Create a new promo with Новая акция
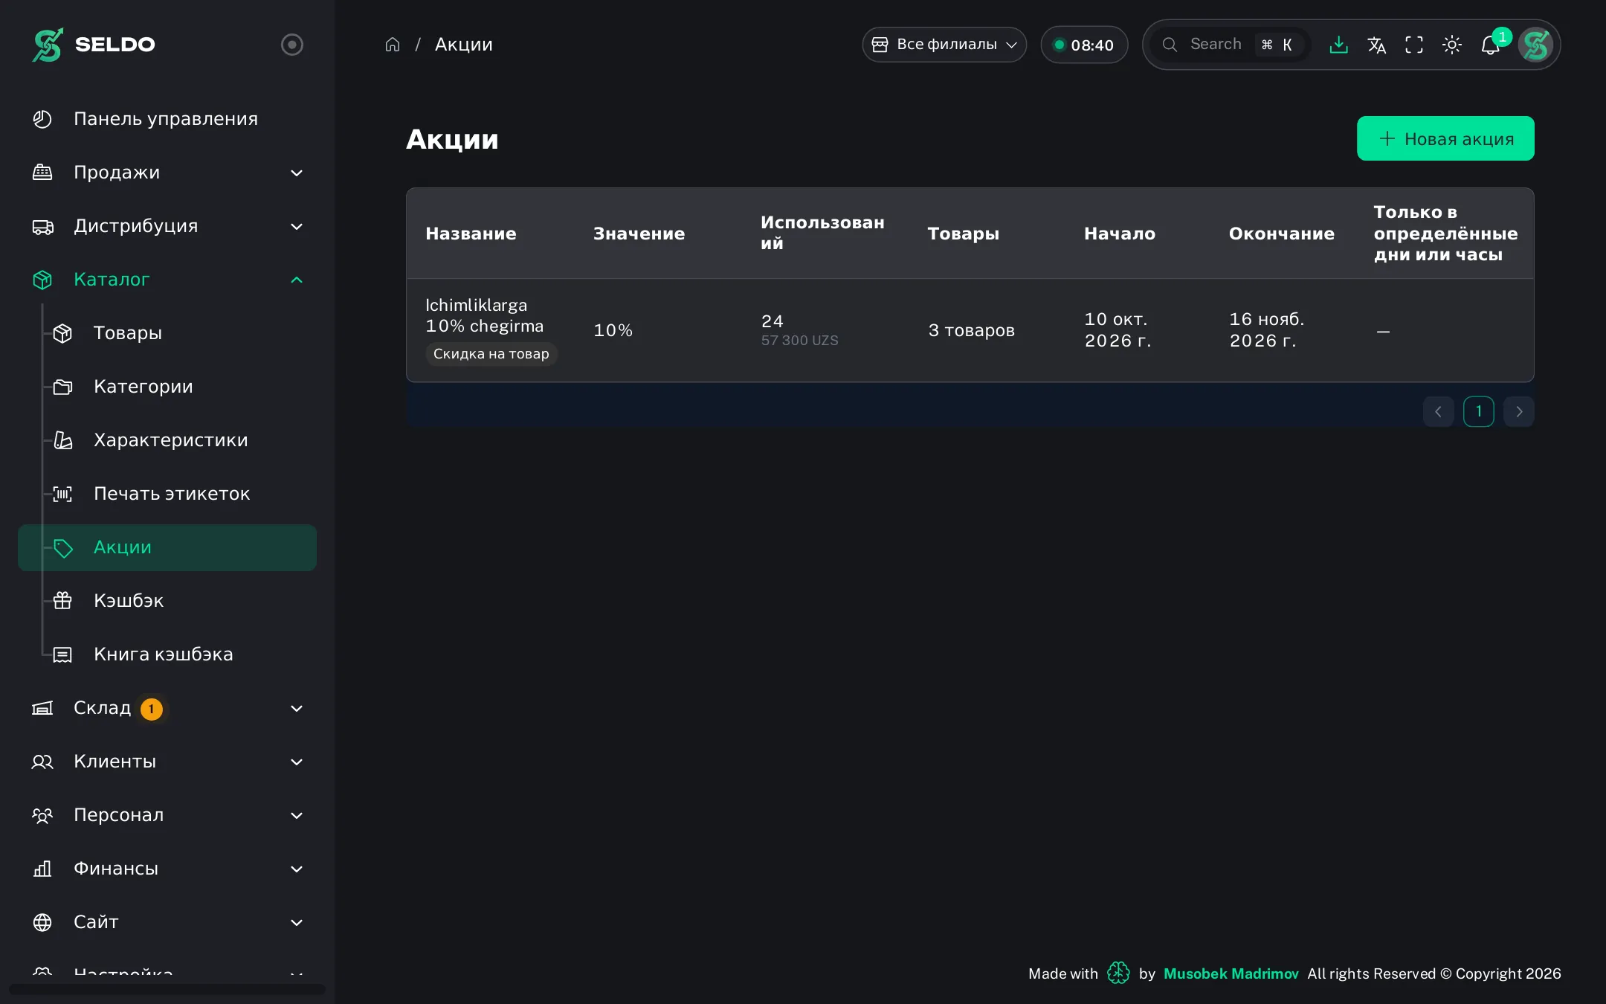The image size is (1606, 1004). [x=1445, y=138]
